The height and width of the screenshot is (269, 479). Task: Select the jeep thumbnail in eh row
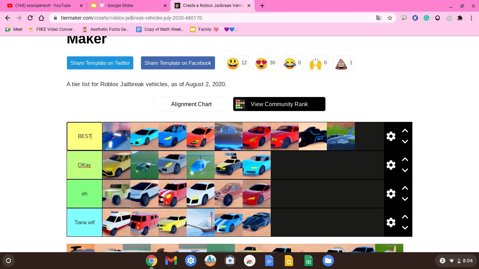(116, 194)
